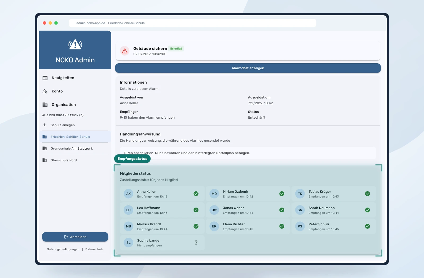Image resolution: width=424 pixels, height=278 pixels.
Task: Click the 'AUS DER ORGANISATION (3)' section label
Action: coord(63,115)
